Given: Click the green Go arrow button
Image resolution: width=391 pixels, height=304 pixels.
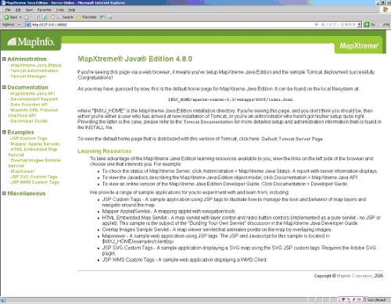Looking at the screenshot, I should [367, 24].
